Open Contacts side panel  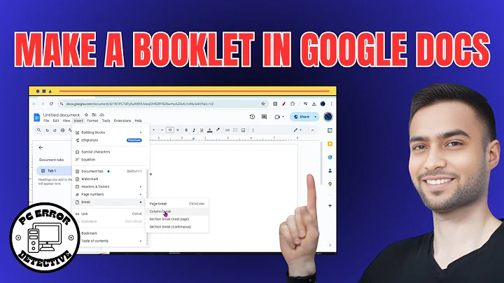tap(330, 171)
